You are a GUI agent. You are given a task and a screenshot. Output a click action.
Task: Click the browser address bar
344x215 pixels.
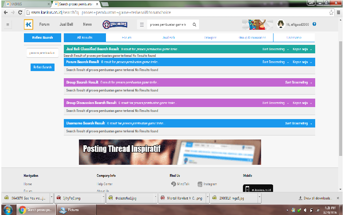click(x=176, y=12)
